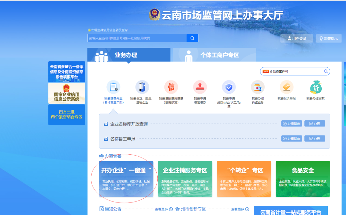Switch to the 个体工商户专区 tab
346x215 pixels.
coord(214,55)
